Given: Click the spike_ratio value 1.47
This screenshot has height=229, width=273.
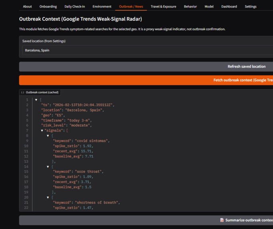Looking at the screenshot, I should [87, 207].
